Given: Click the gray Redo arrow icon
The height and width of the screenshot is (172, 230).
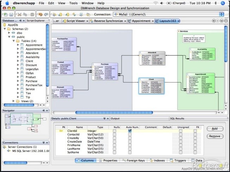Looking at the screenshot, I should 46,14.
